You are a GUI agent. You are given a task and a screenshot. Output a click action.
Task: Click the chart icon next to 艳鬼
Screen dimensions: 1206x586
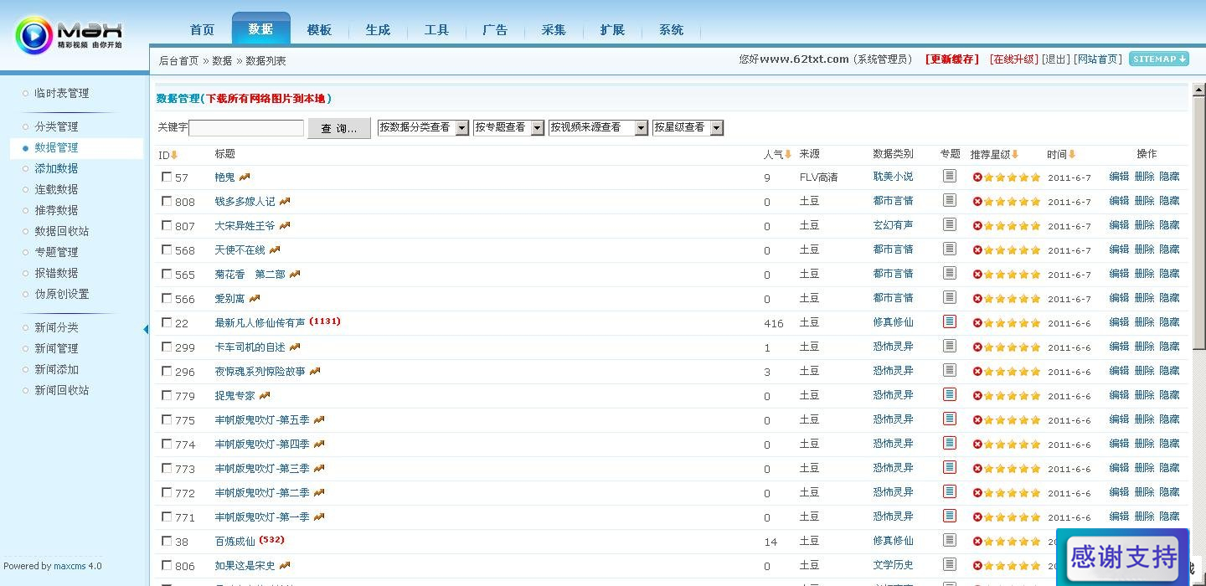tap(245, 177)
